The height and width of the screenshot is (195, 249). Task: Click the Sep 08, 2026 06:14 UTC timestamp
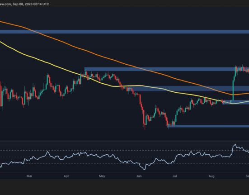point(31,4)
